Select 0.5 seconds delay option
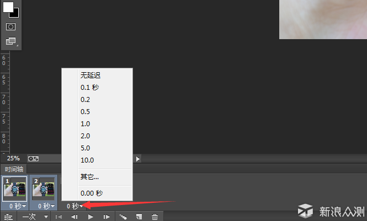 tap(85, 111)
